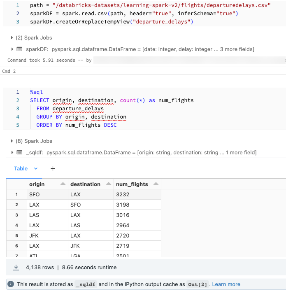Expand the _sqldf schema disclosure arrow

(12, 153)
